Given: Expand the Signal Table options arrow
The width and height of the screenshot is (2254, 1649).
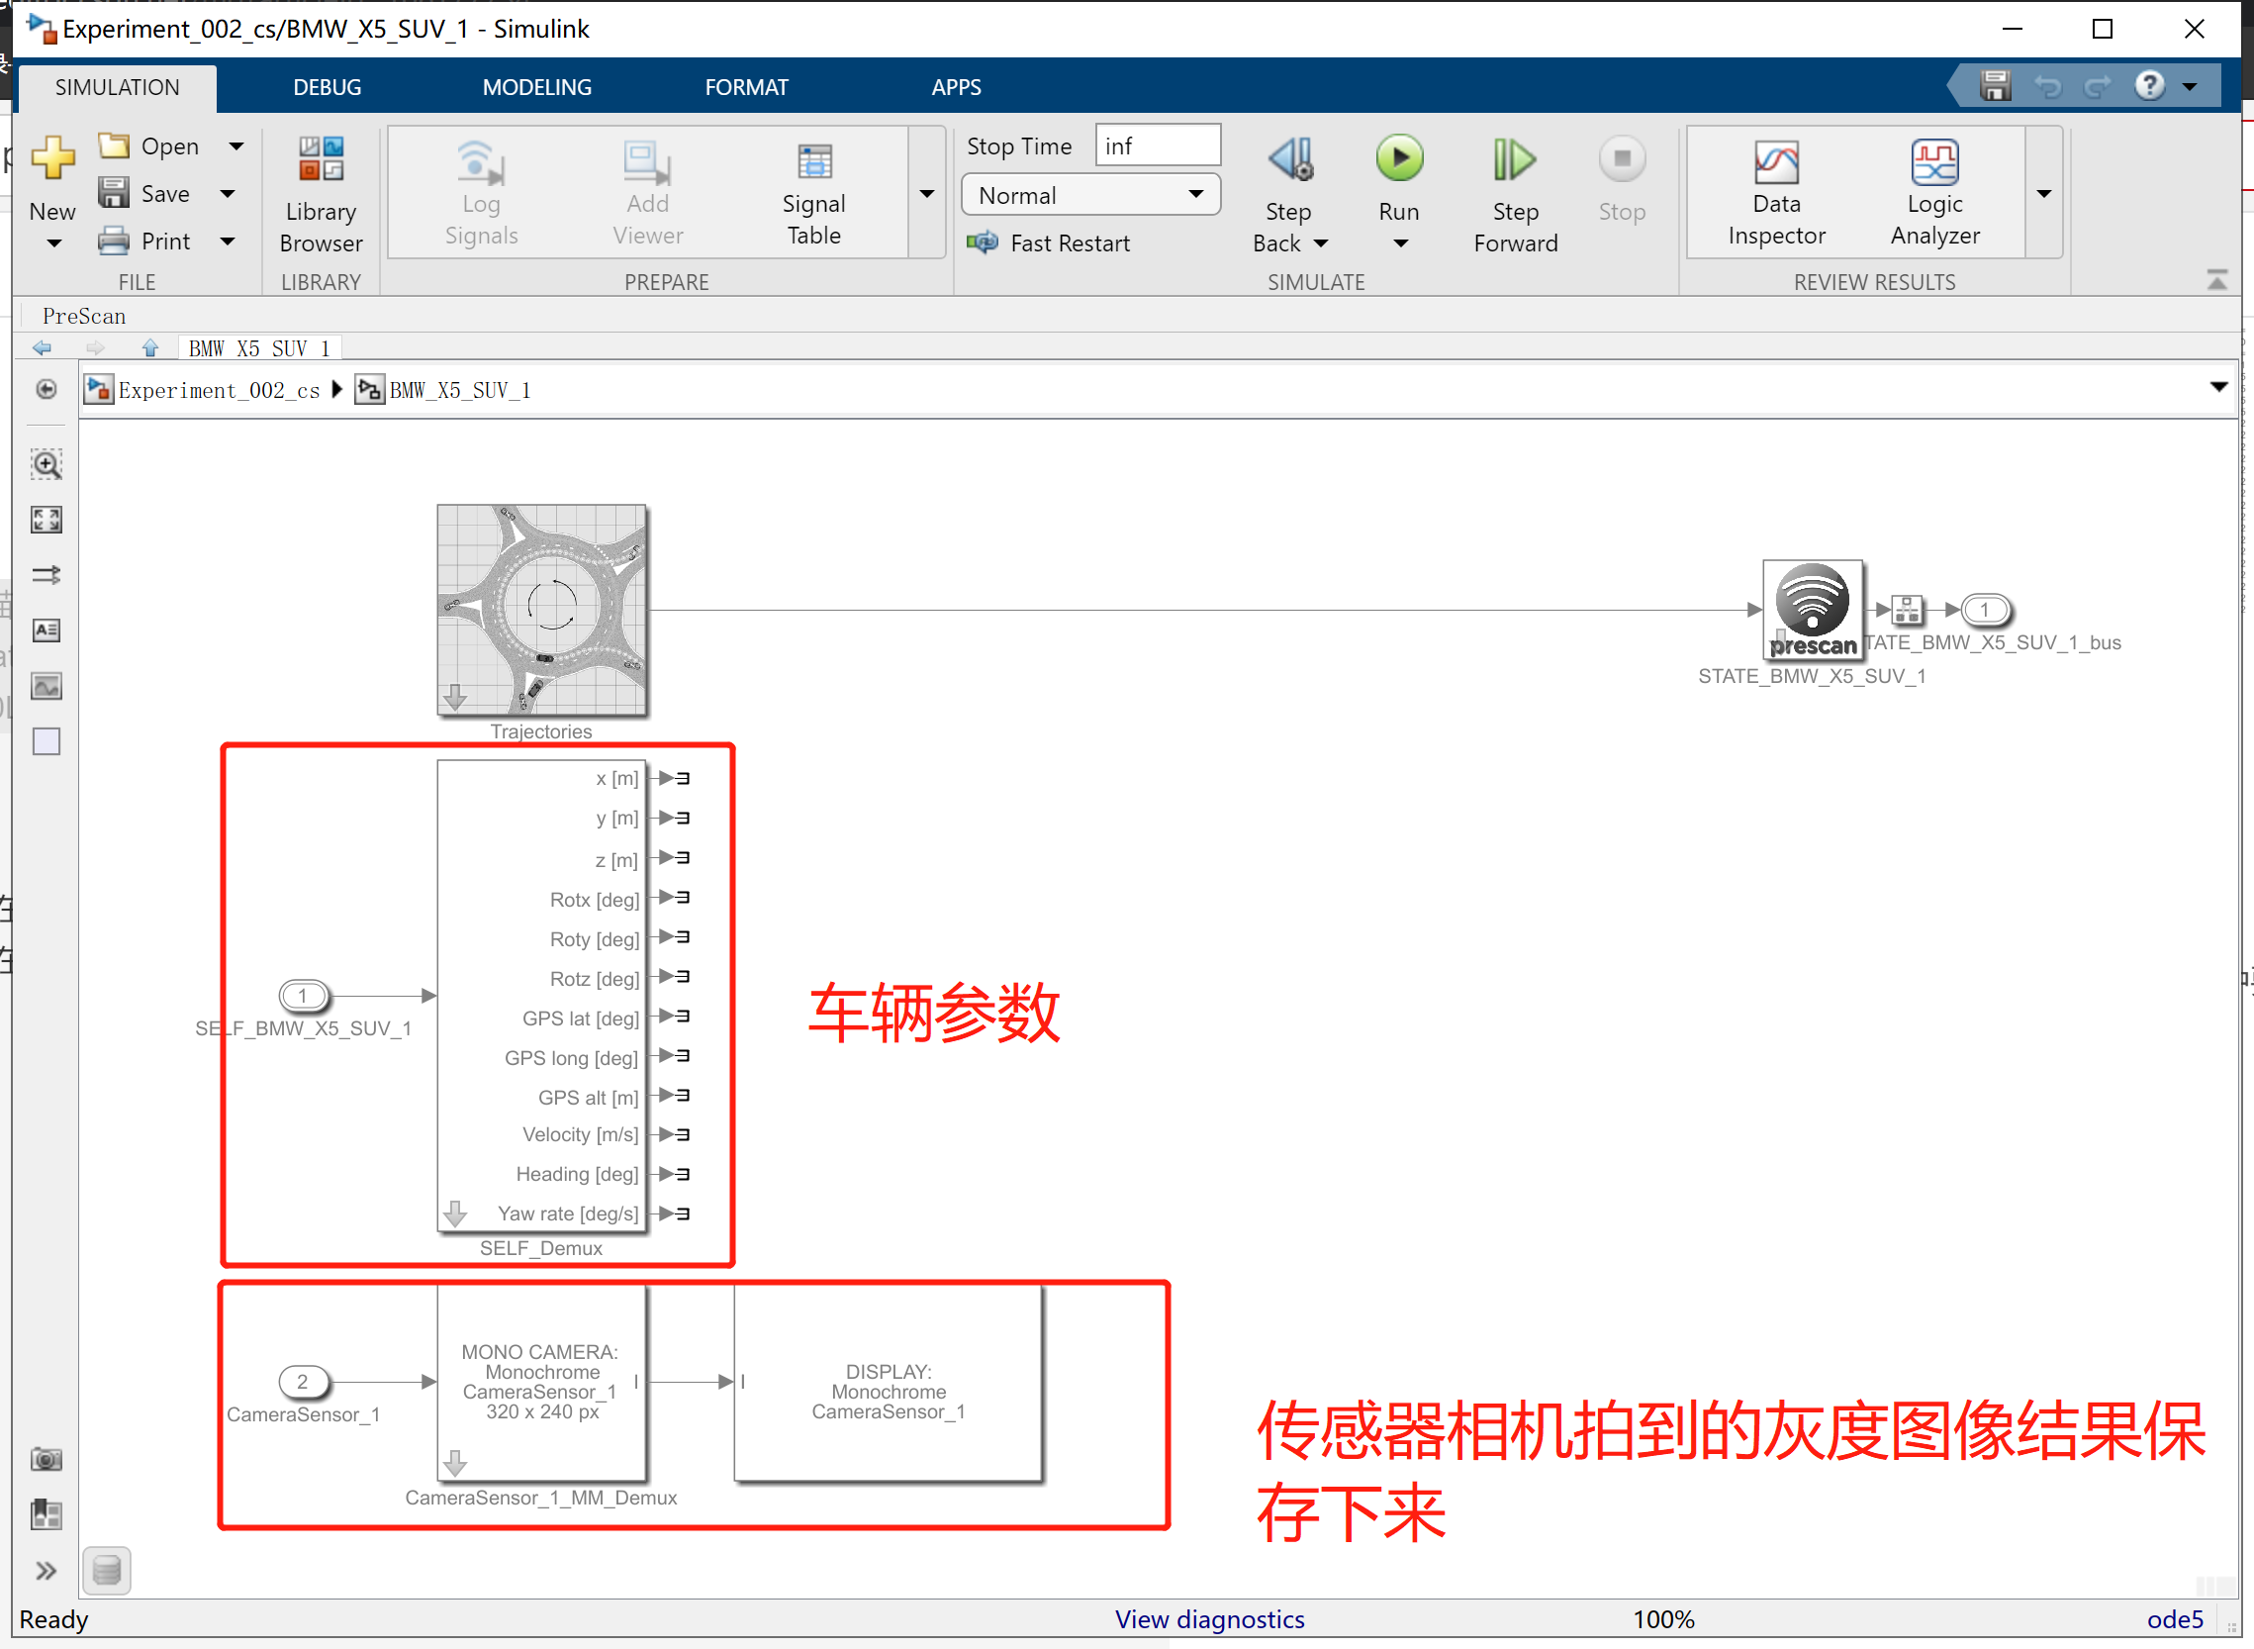Looking at the screenshot, I should coord(927,191).
